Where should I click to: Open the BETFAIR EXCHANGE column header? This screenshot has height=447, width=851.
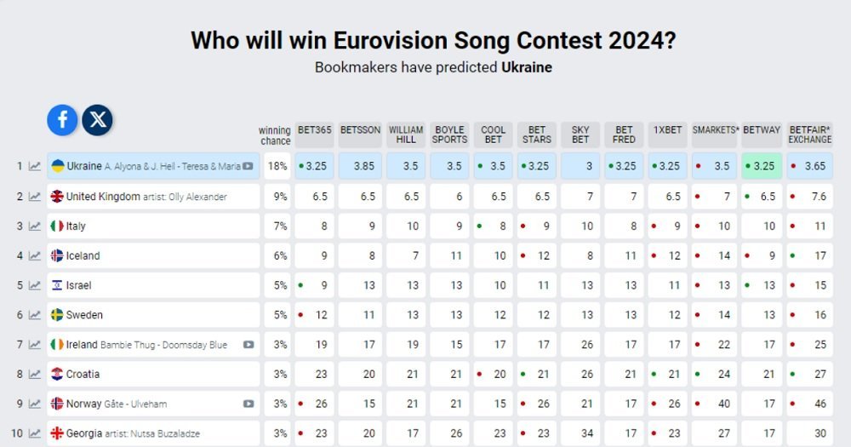click(810, 135)
